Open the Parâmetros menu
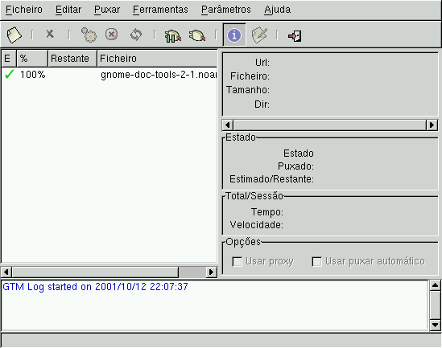Viewport: 442px width, 348px height. 226,10
